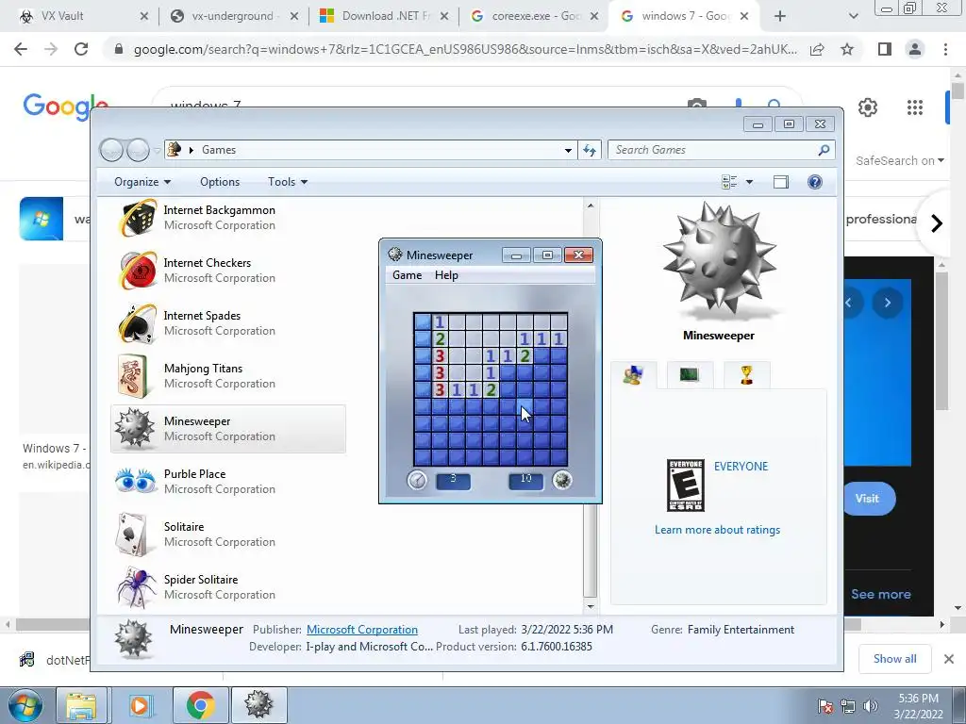The width and height of the screenshot is (966, 724).
Task: Close the downloads bar X
Action: (949, 659)
